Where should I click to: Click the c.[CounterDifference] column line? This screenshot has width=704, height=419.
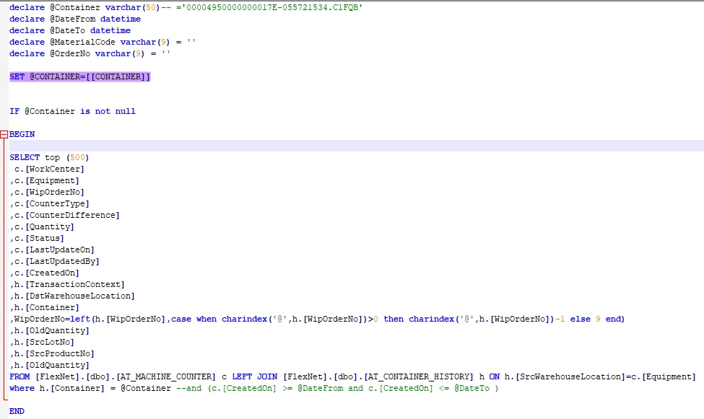pos(65,216)
